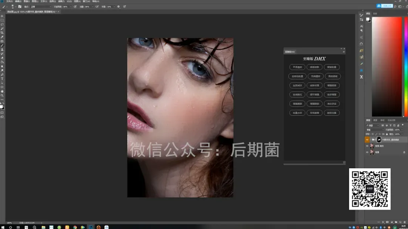Click the 批量水印 button in DMX panel
Screen dimensions: 408x229
point(297,113)
